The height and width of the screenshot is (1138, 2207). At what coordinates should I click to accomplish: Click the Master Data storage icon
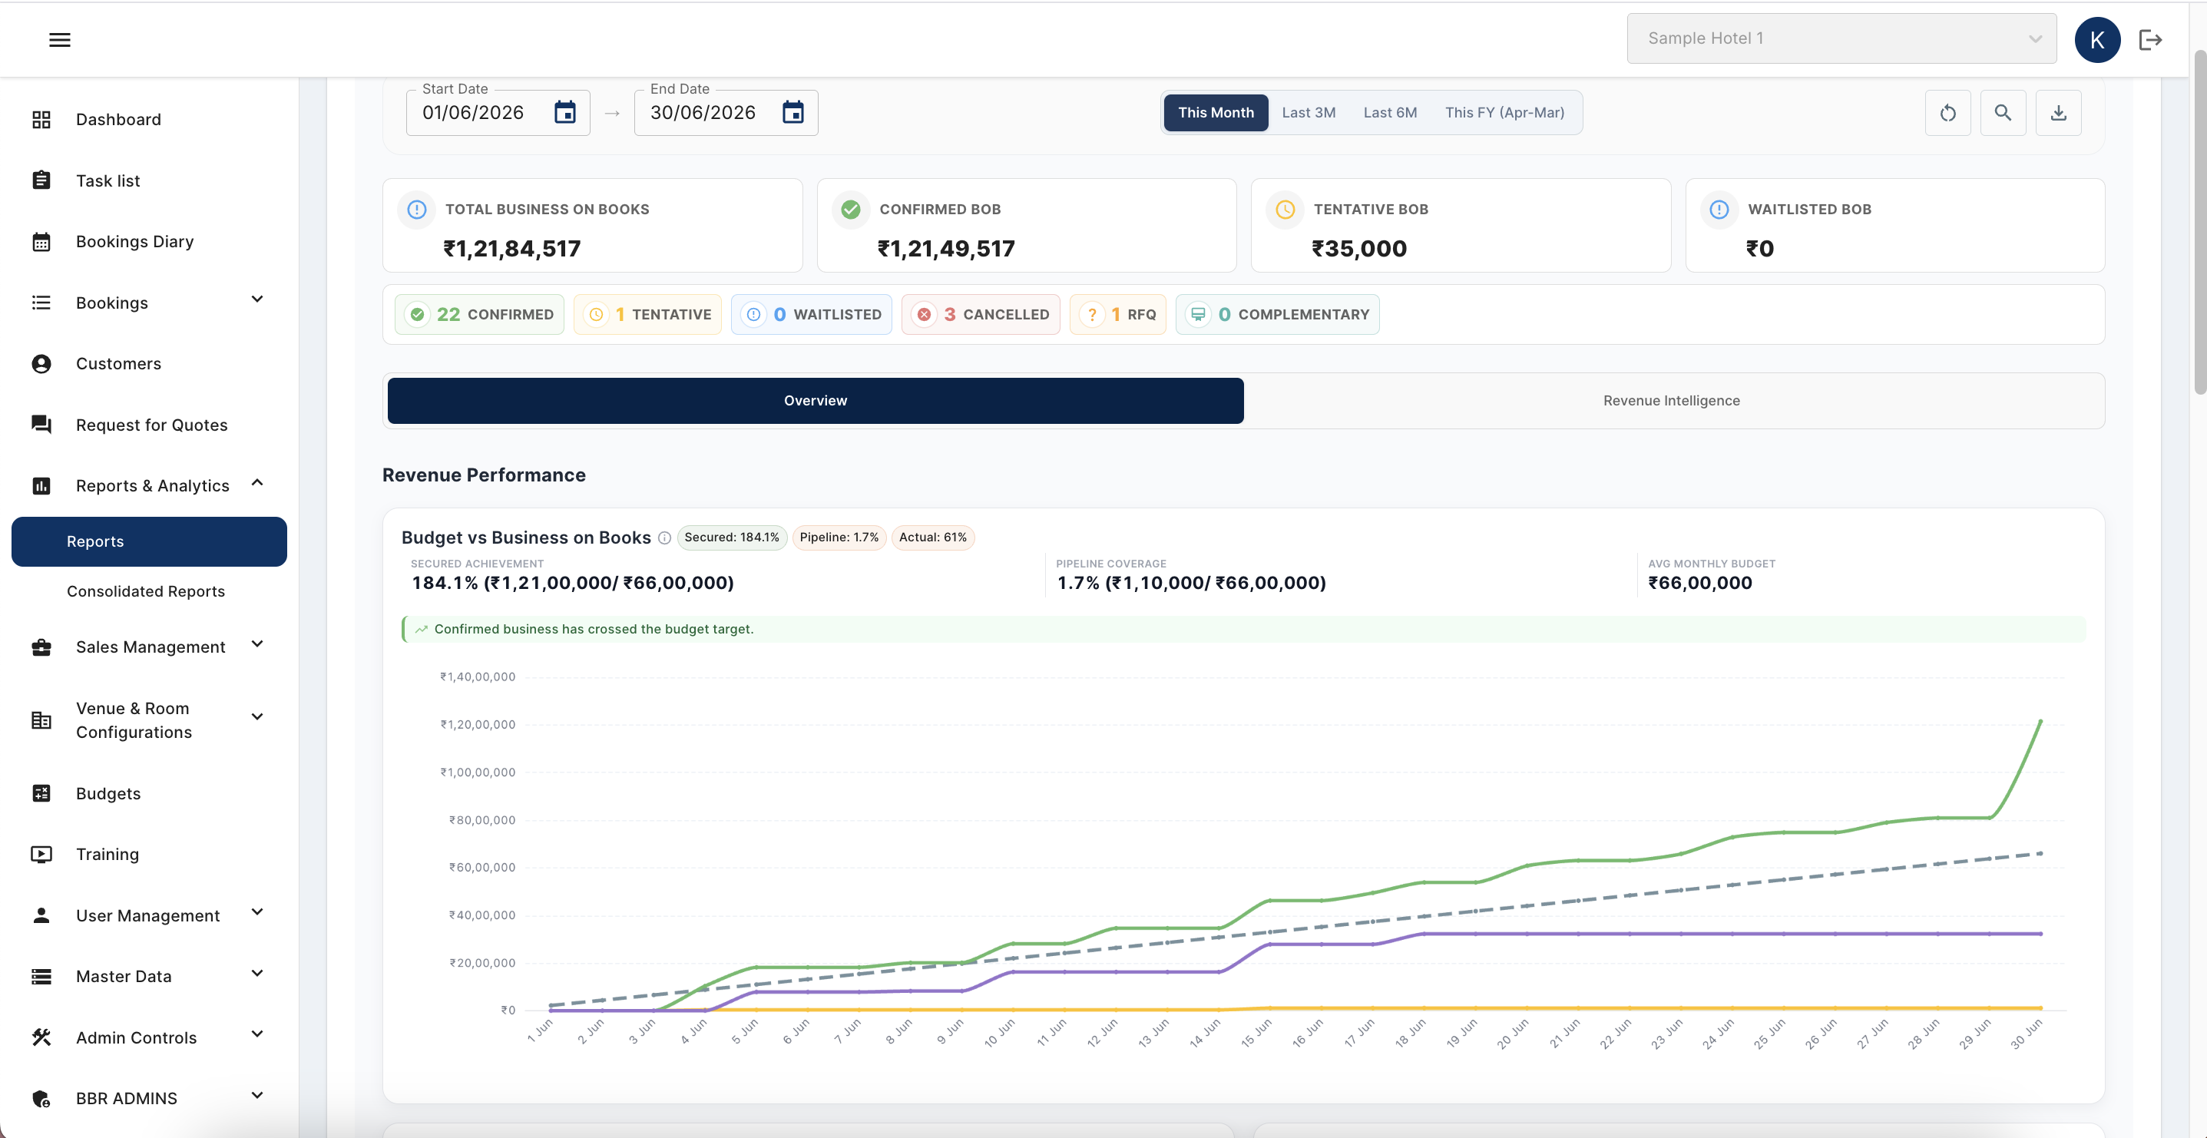tap(41, 976)
